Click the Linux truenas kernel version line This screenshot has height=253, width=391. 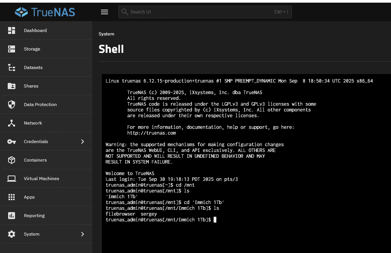[x=239, y=81]
